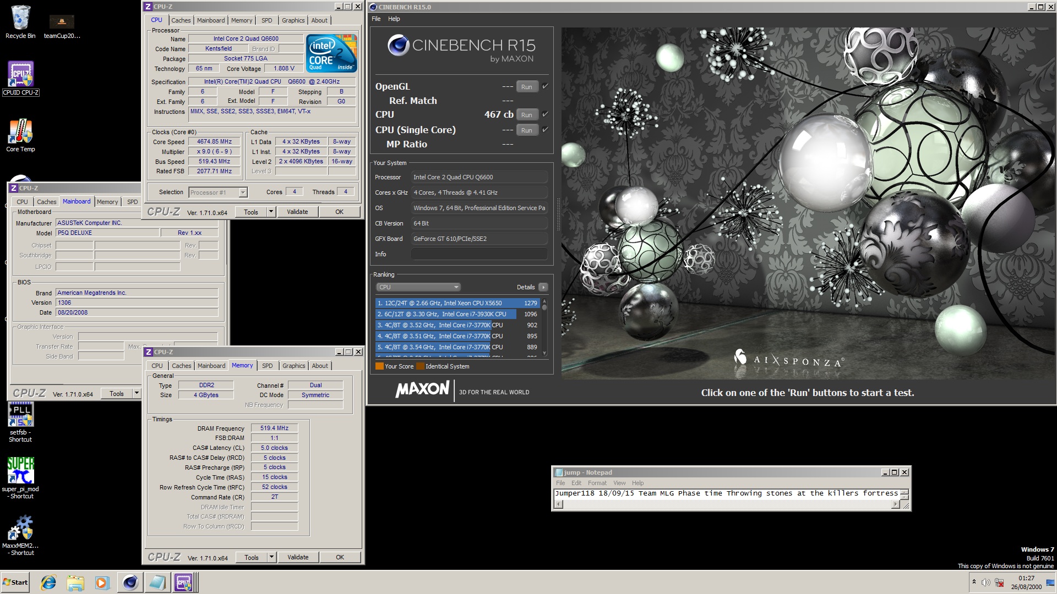Open the setfsb shortcut on desktop
This screenshot has height=594, width=1057.
point(20,422)
